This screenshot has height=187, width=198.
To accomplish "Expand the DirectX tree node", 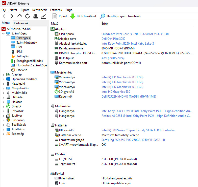I will pyautogui.click(x=4, y=106).
